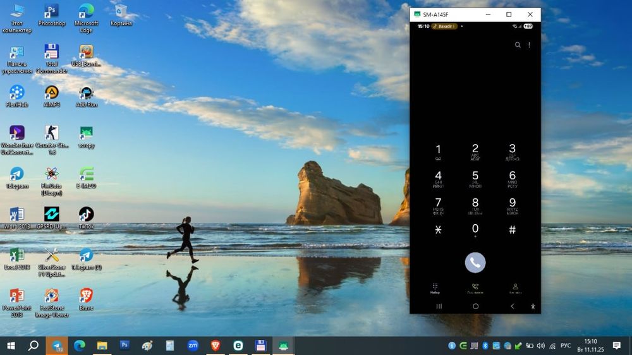Open TikTok desktop shortcut

(86, 218)
